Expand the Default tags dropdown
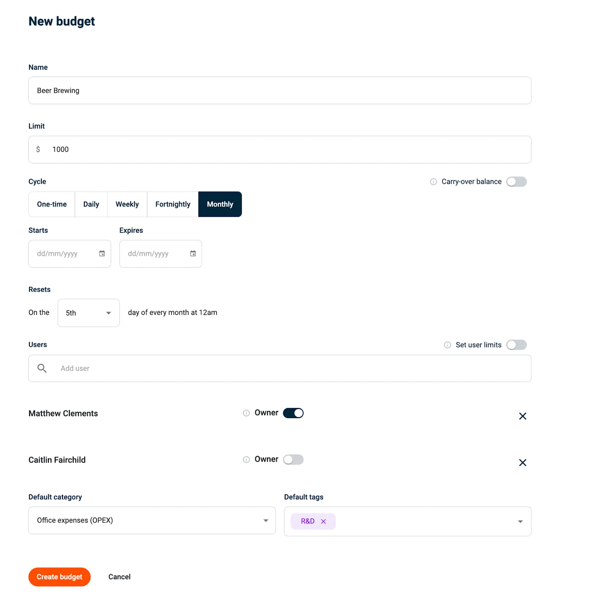 pyautogui.click(x=520, y=521)
